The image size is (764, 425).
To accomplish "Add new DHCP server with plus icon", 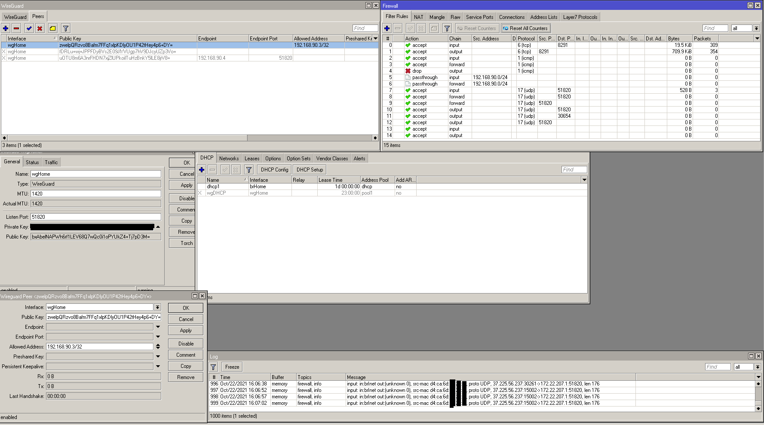I will point(202,170).
